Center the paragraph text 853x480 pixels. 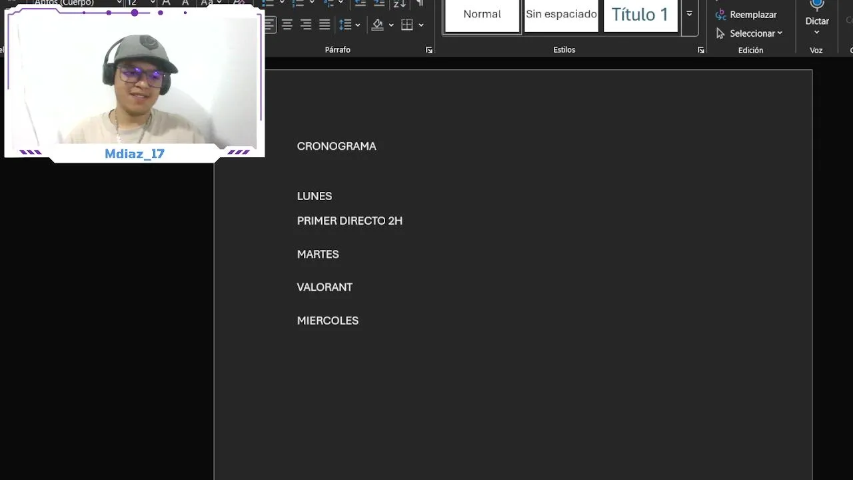pos(287,25)
